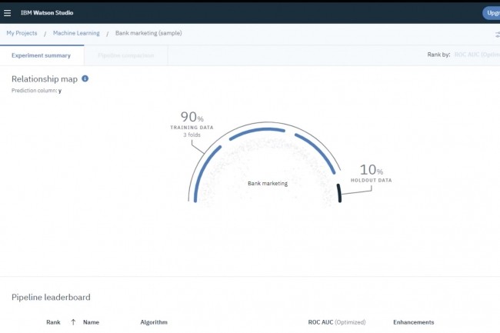Image resolution: width=500 pixels, height=333 pixels.
Task: Open My Projects breadcrumb link
Action: tap(22, 33)
